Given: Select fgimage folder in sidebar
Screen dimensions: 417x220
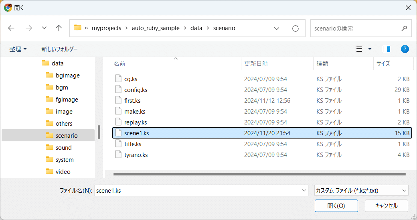Looking at the screenshot, I should tap(62, 99).
